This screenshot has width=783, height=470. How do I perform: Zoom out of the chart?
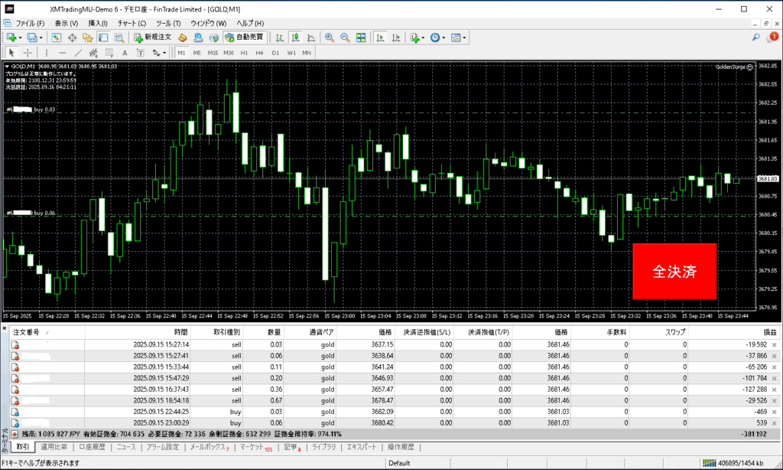[345, 37]
